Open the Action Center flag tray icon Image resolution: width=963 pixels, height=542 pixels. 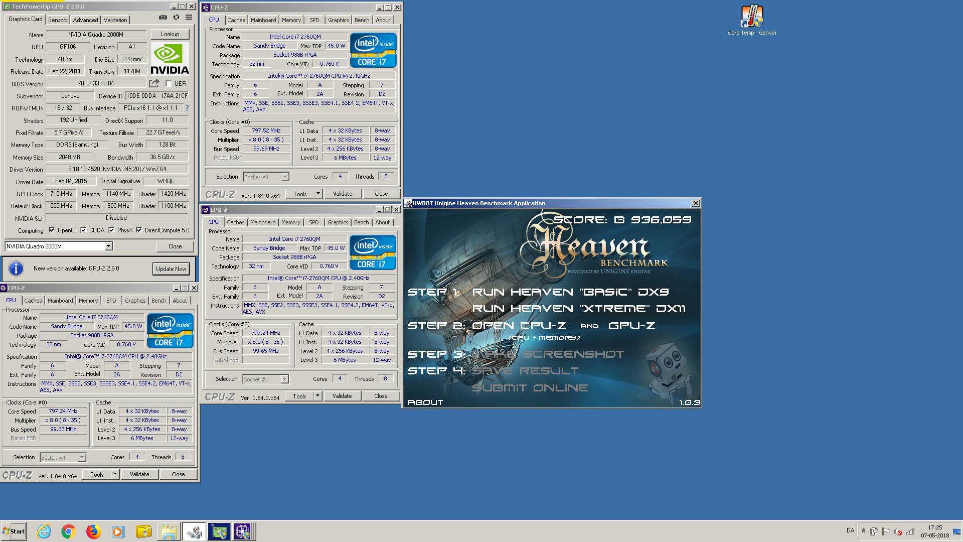click(x=886, y=531)
